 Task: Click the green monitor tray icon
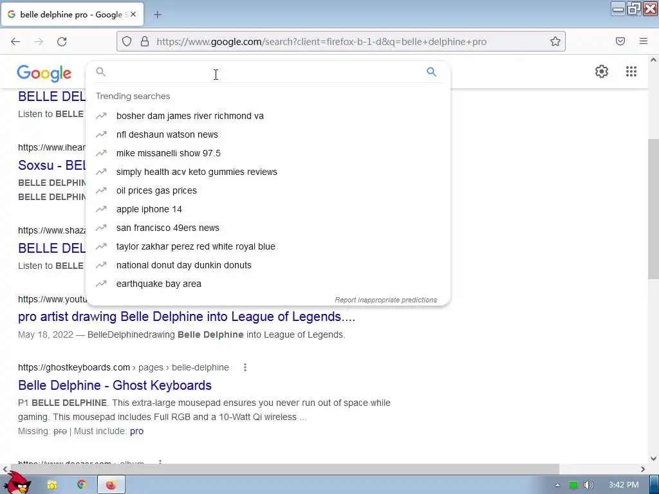573,485
